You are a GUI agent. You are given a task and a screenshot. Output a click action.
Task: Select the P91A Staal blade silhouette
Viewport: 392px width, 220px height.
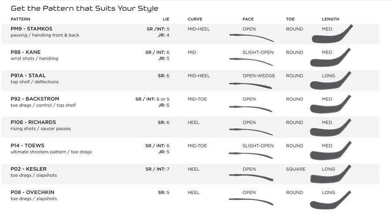point(330,80)
